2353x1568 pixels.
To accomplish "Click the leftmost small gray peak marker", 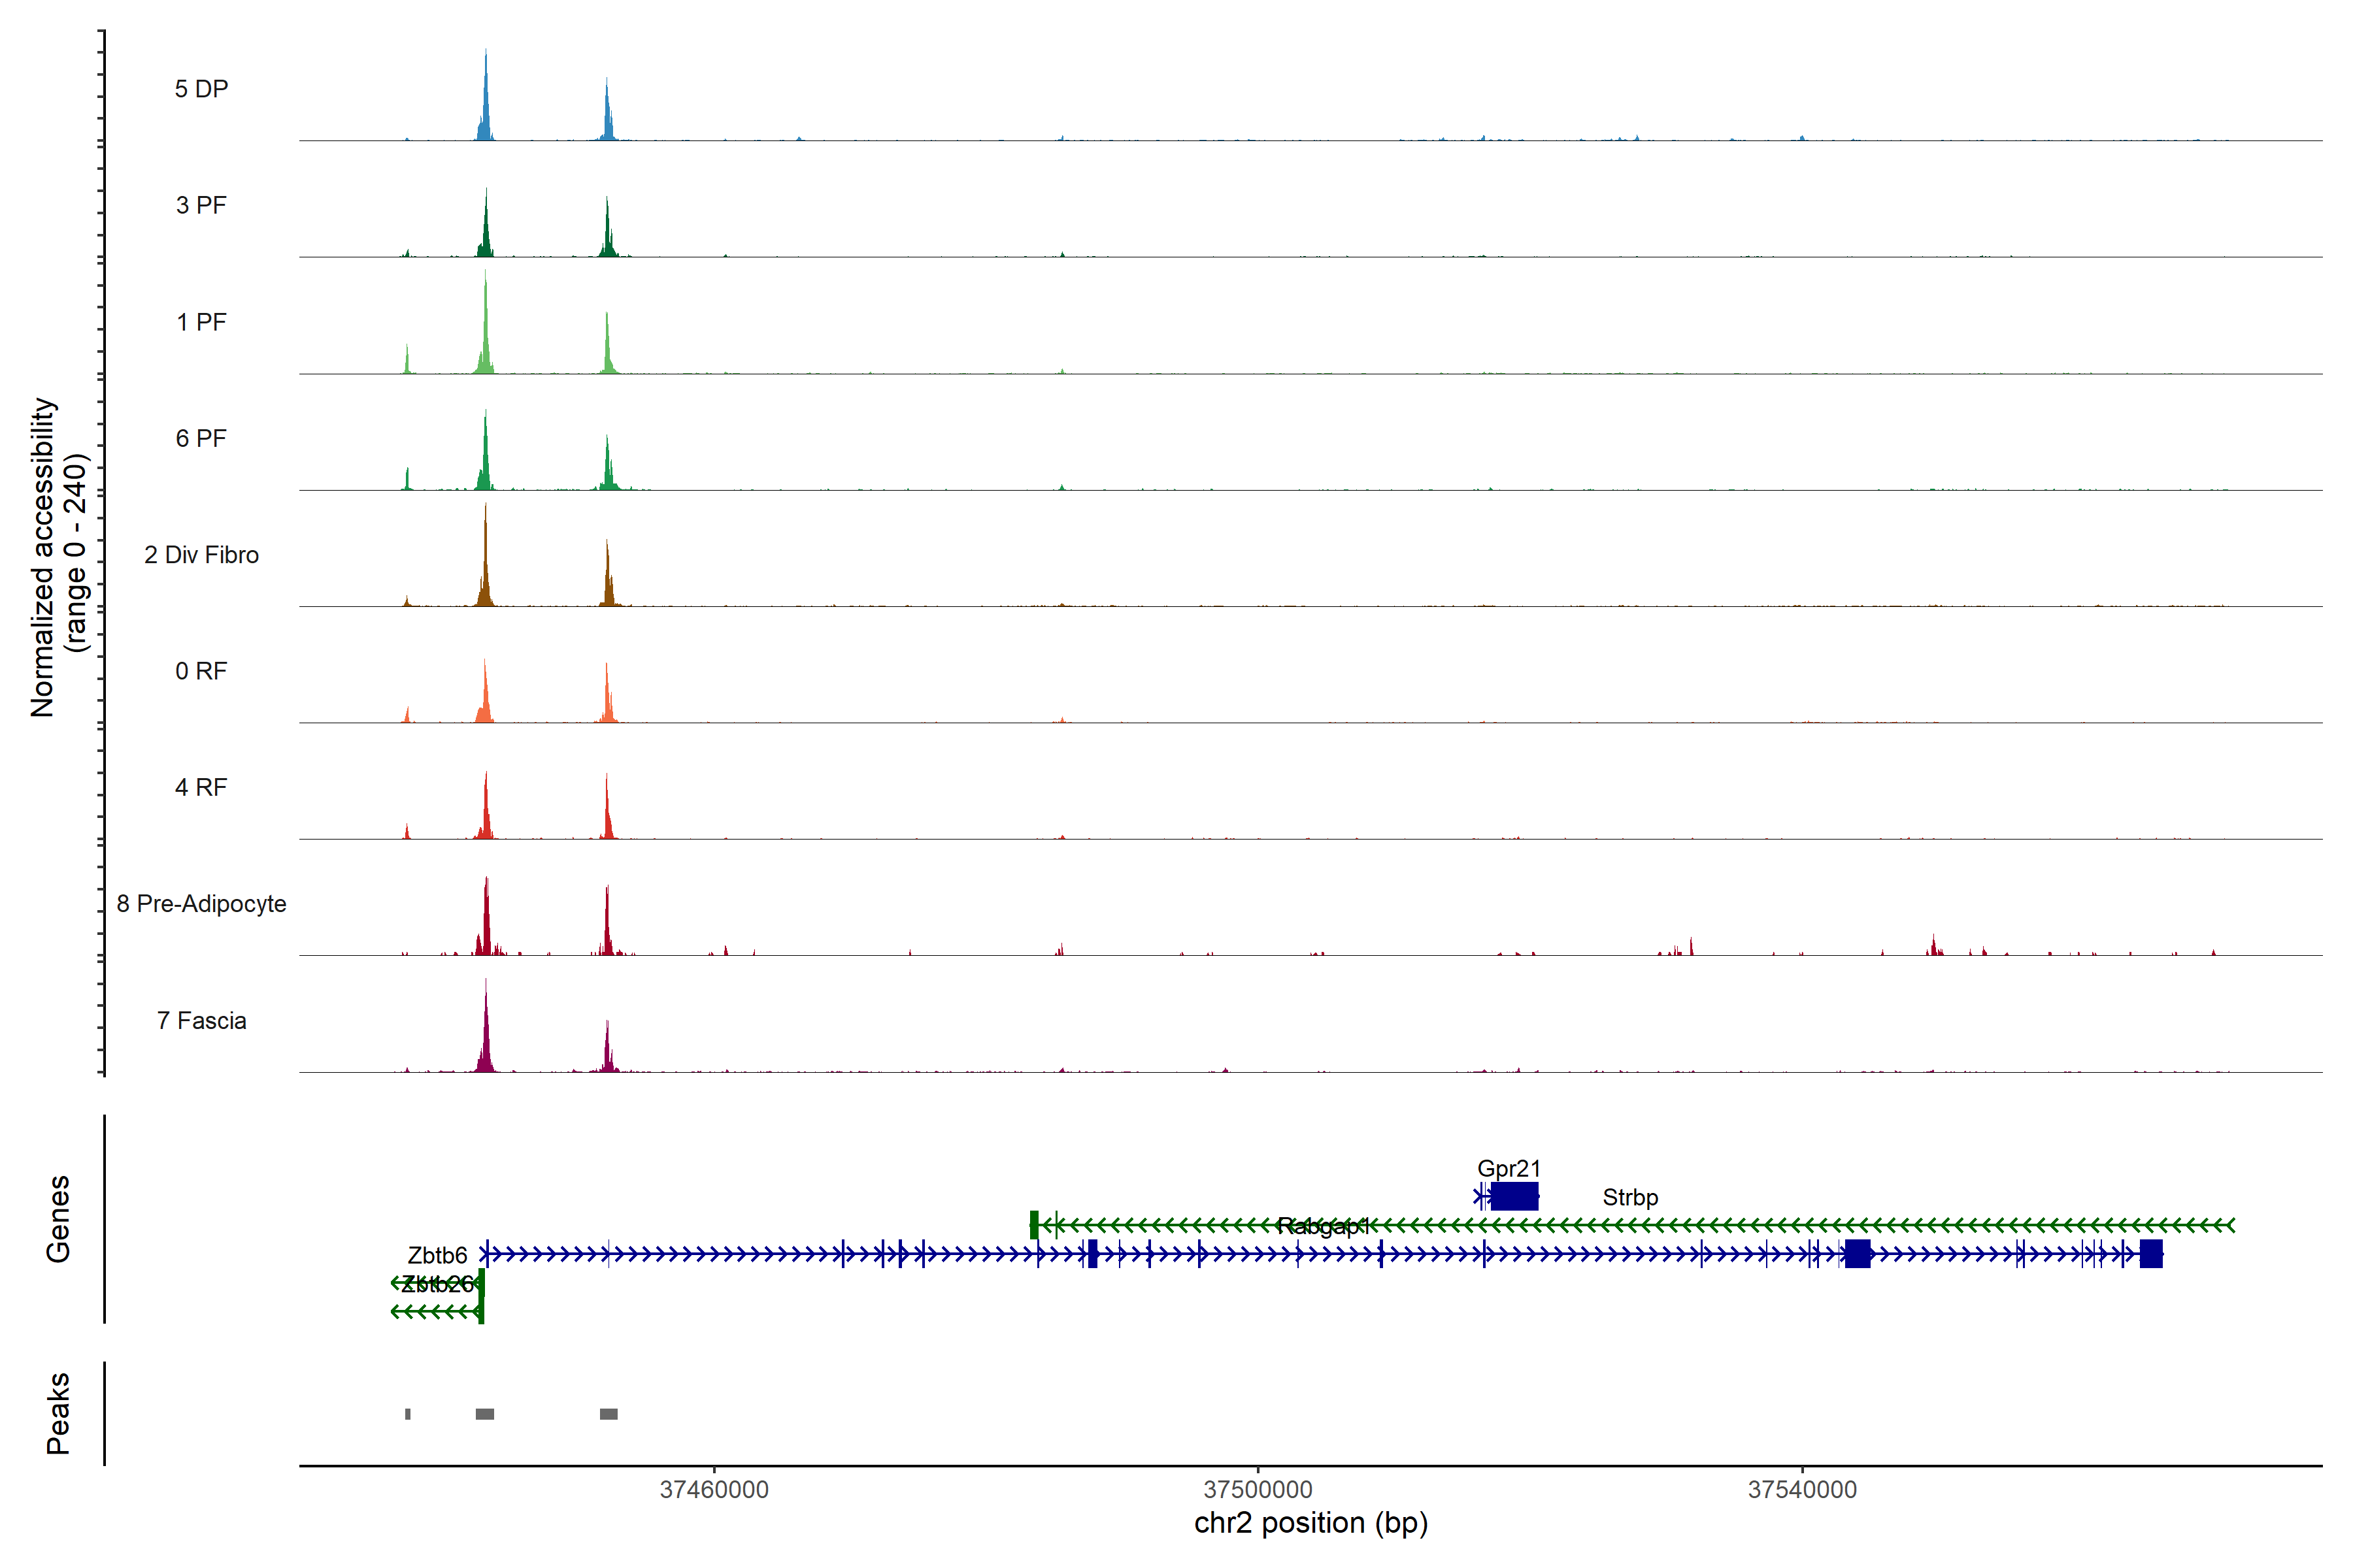I will [x=408, y=1414].
